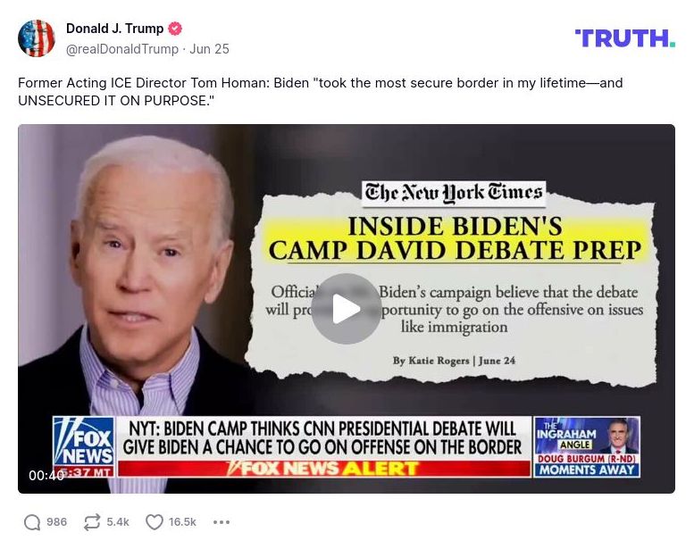This screenshot has width=694, height=549.
Task: Click the 5.4k ReTruth count
Action: click(x=118, y=522)
